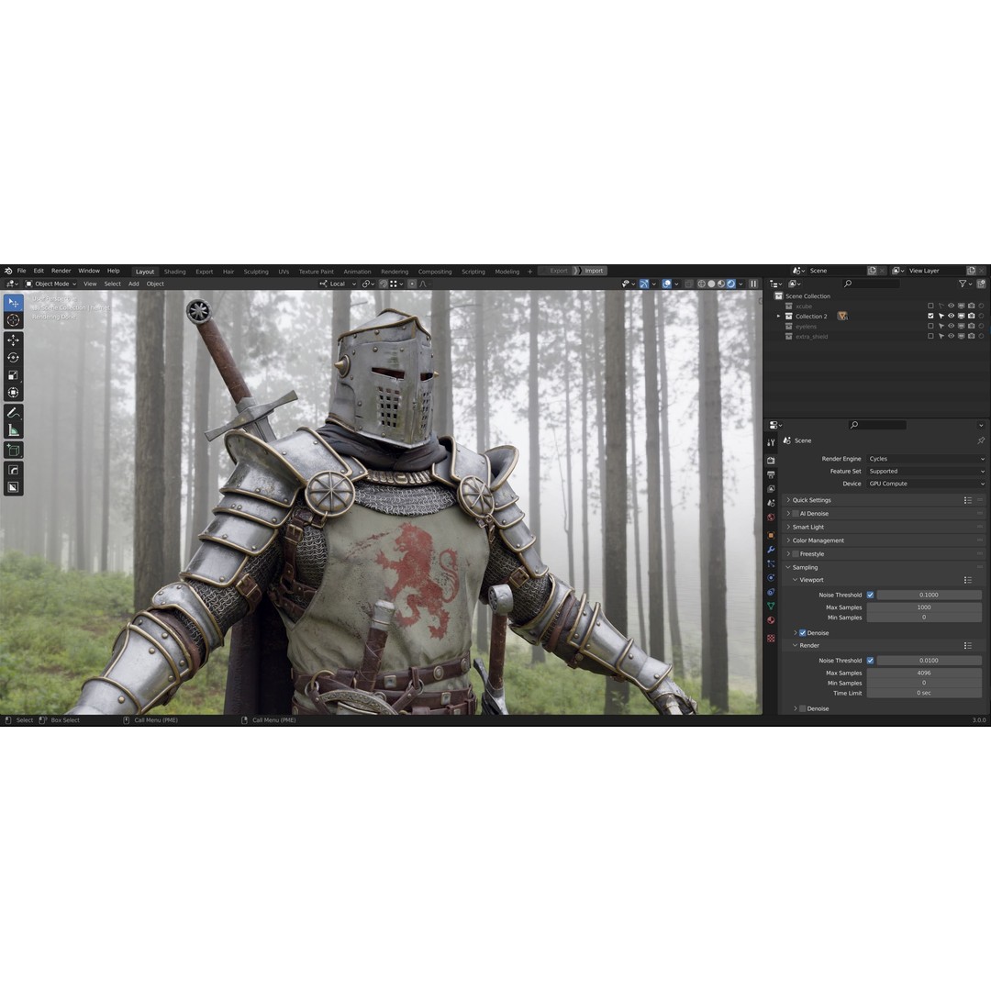The image size is (991, 991).
Task: Open the Device dropdown
Action: click(x=925, y=484)
